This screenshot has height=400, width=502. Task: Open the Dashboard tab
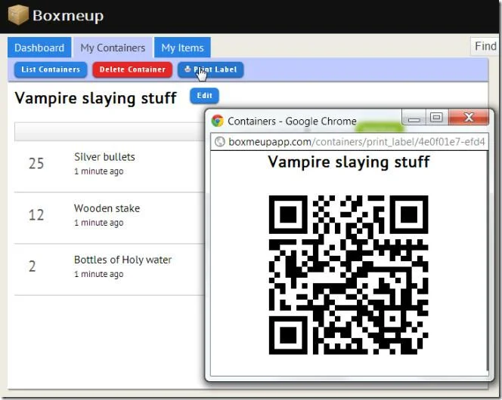(x=39, y=48)
